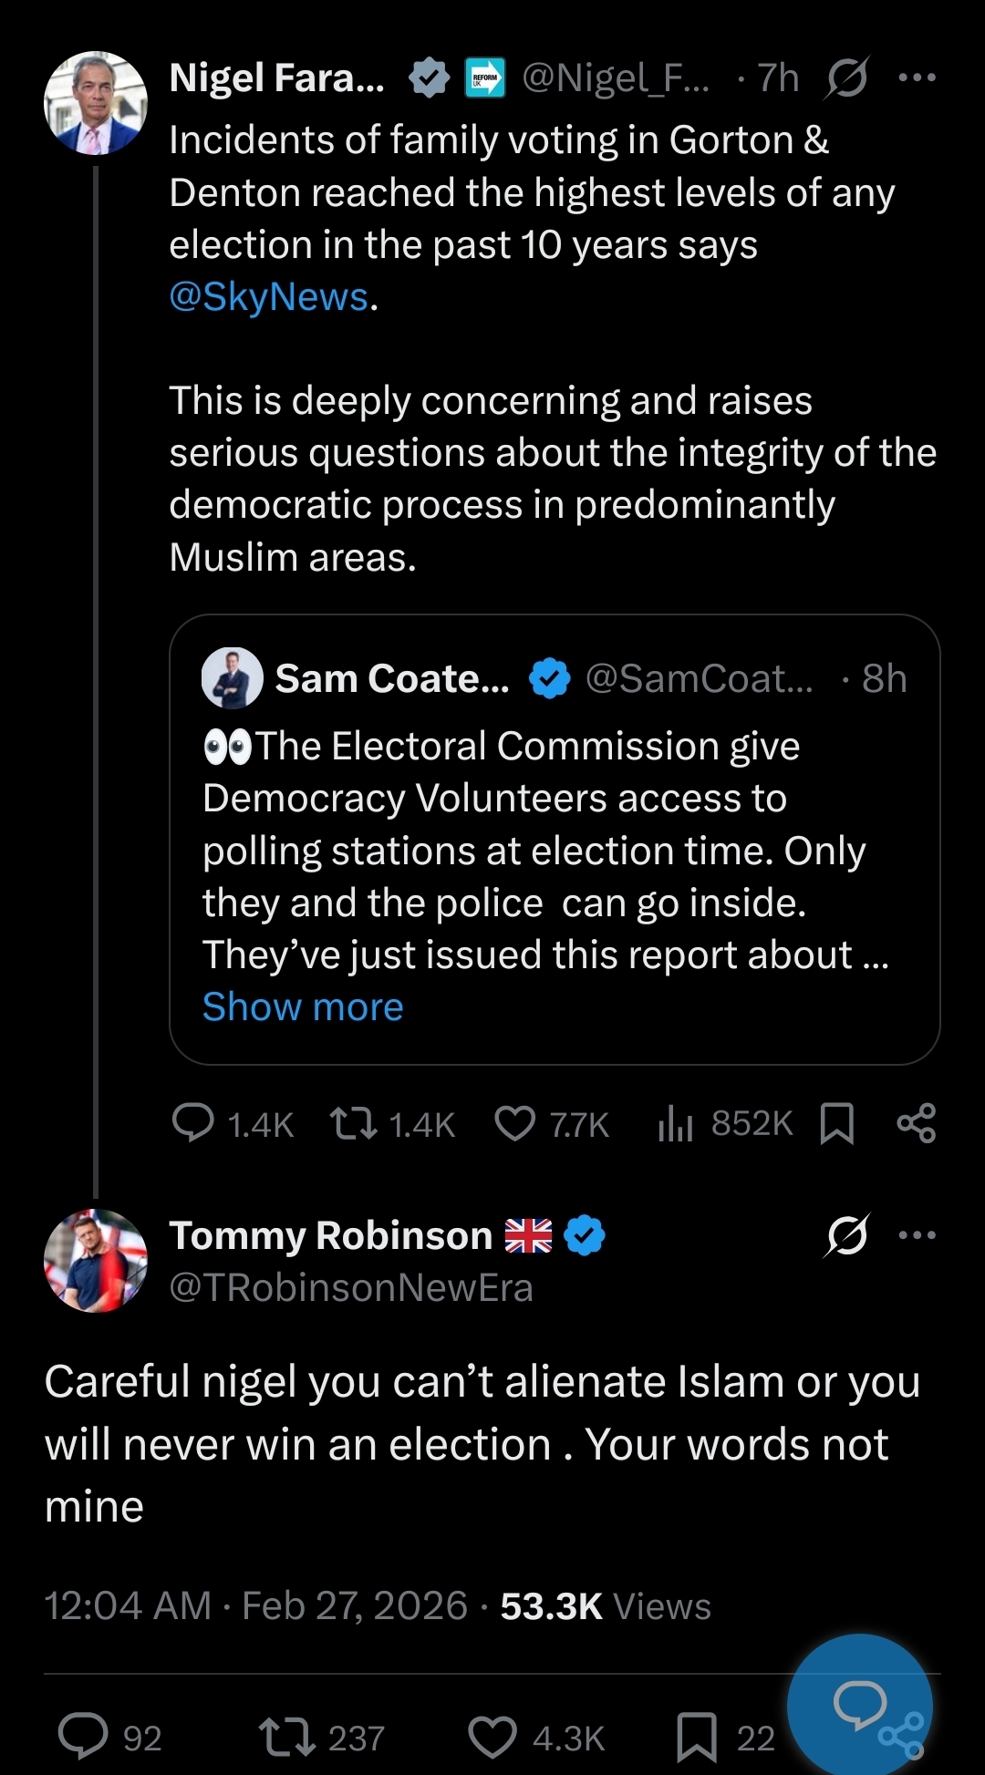
Task: Bookmark Tommy Robinson's post
Action: click(697, 1737)
